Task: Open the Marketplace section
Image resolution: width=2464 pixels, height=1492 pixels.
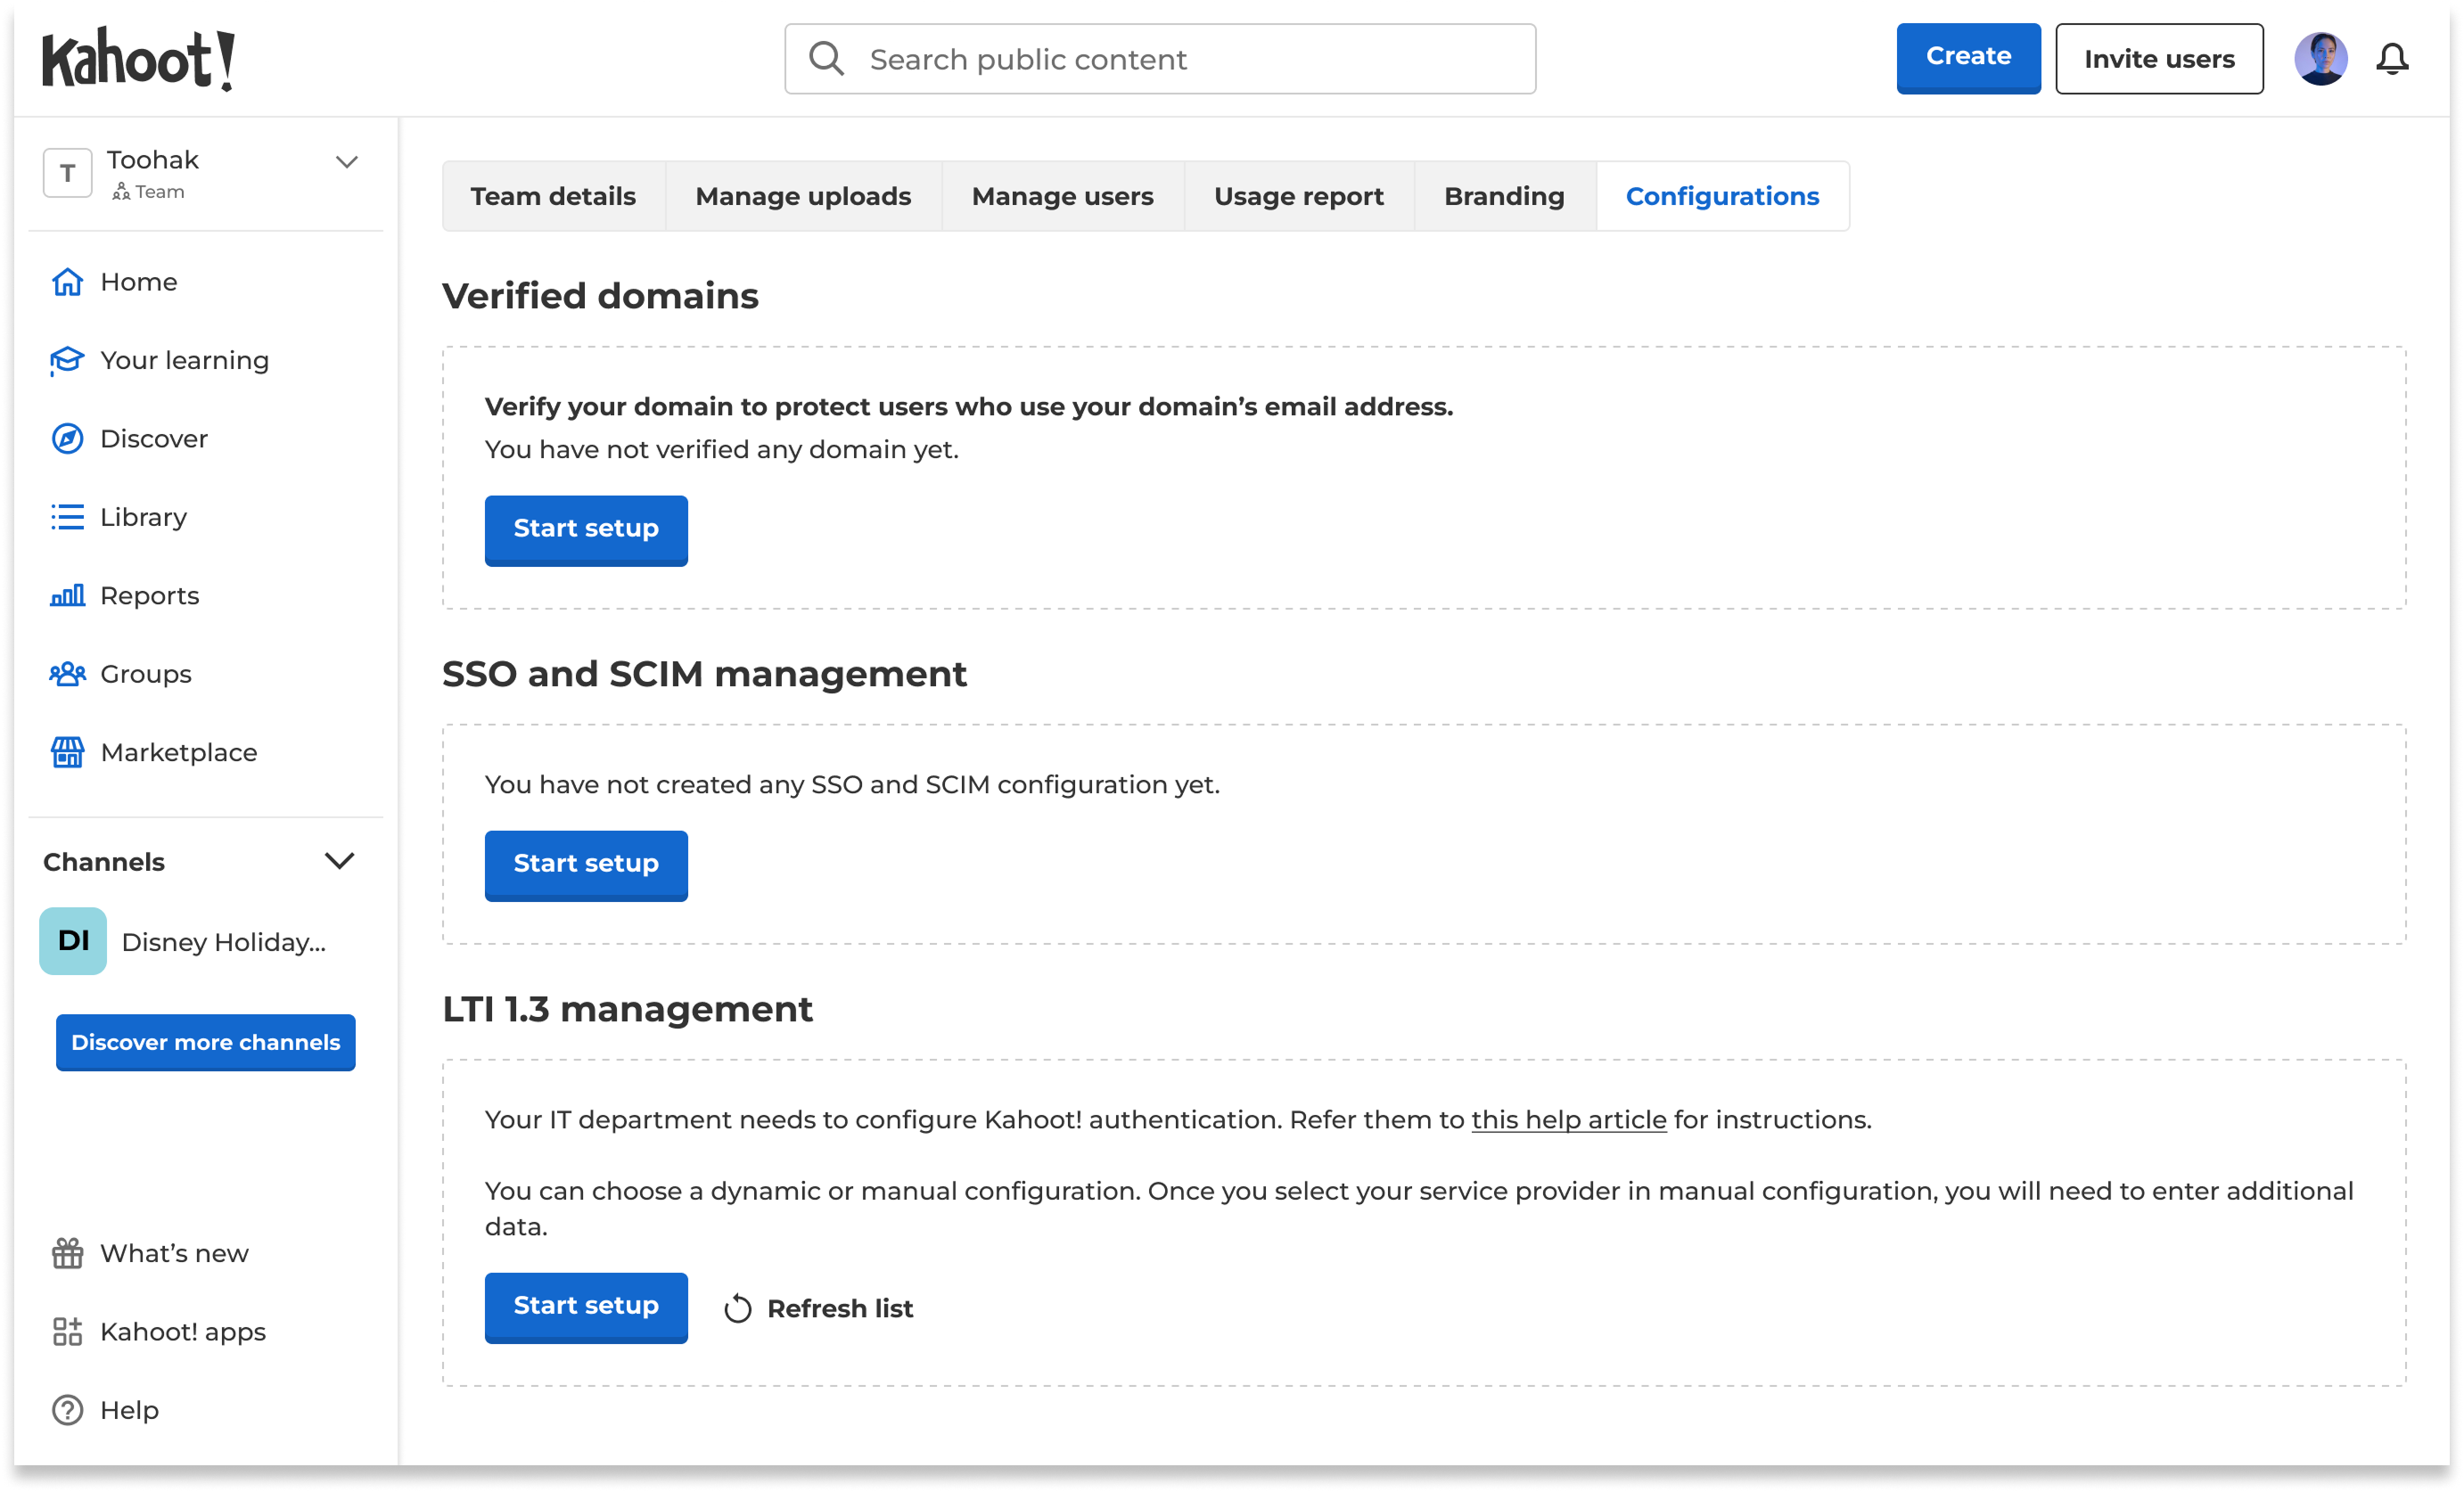Action: point(177,751)
